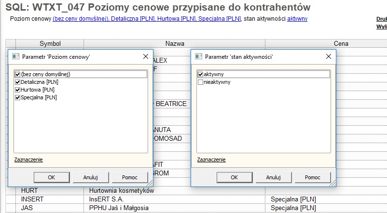Click the resize grip of 'Poziom cenowy' dialog
This screenshot has height=213, width=387.
[x=150, y=183]
